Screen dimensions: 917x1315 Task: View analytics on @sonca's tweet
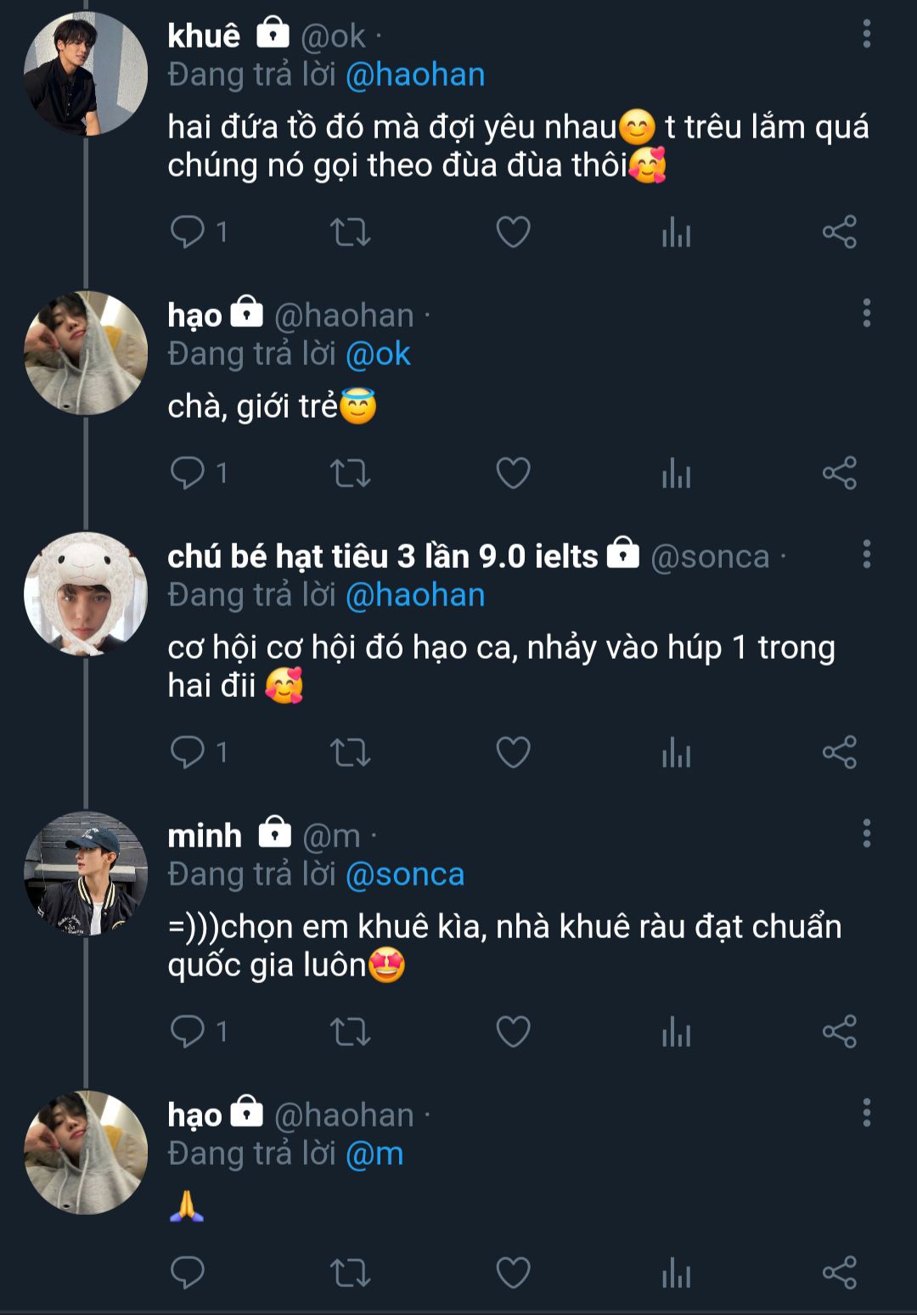point(676,752)
